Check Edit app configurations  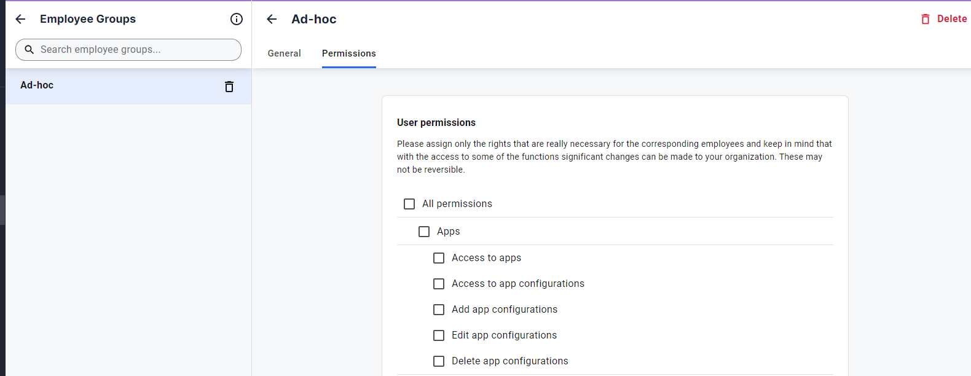pos(439,335)
